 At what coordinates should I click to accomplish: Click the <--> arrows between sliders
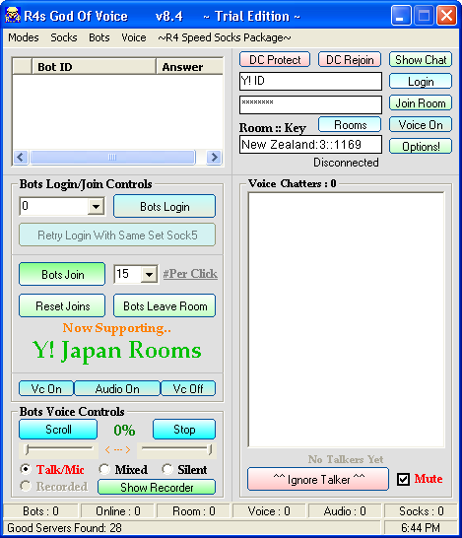point(117,449)
